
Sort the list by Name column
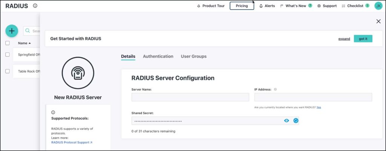24,43
